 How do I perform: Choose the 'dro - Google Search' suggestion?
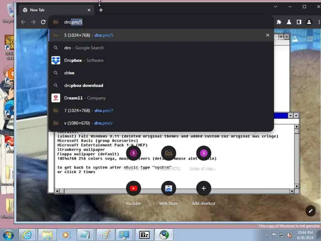pos(161,48)
